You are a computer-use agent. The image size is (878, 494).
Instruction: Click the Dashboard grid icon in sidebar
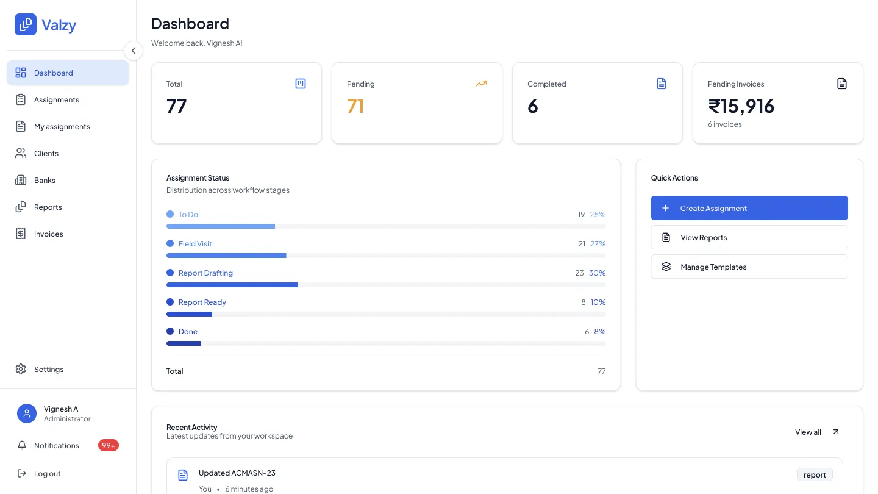[x=21, y=73]
